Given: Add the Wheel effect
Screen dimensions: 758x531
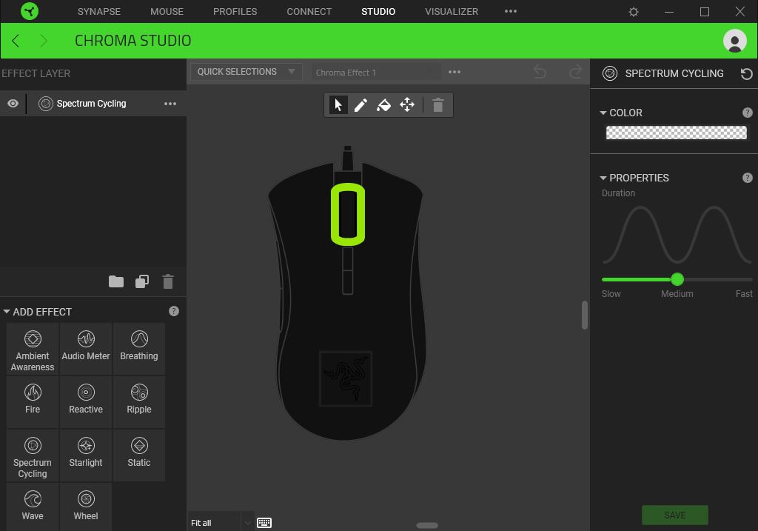Looking at the screenshot, I should click(86, 506).
